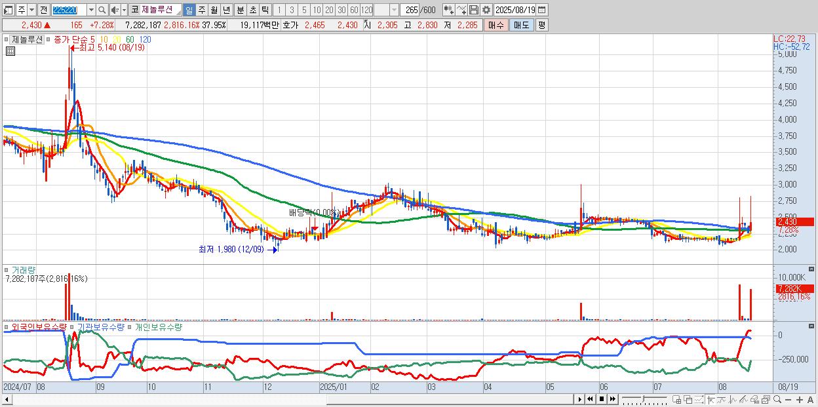Viewport: 818px width, 407px height.
Task: Click the dotted range chart icon
Action: 699,399
